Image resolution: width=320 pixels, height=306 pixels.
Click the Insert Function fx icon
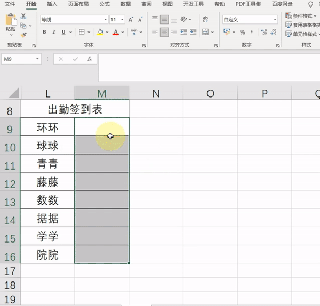click(89, 59)
